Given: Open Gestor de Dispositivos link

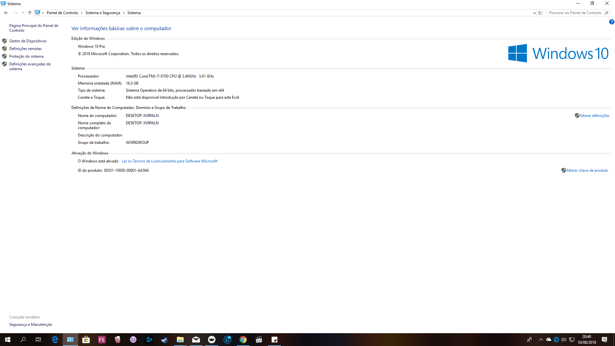Looking at the screenshot, I should [x=28, y=41].
